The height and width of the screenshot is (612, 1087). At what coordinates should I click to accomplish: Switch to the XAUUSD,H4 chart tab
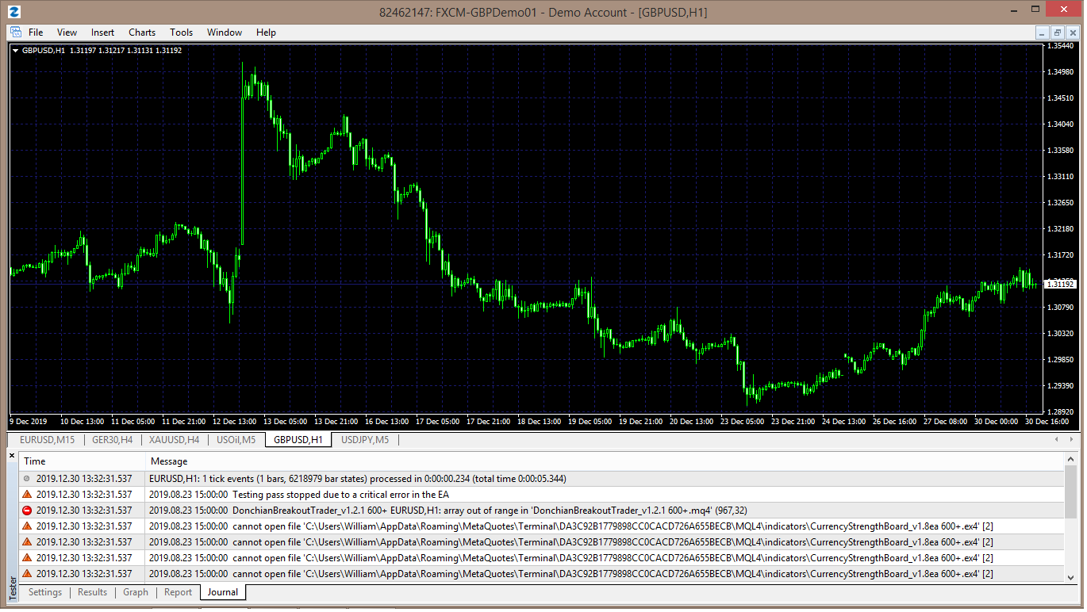click(175, 440)
